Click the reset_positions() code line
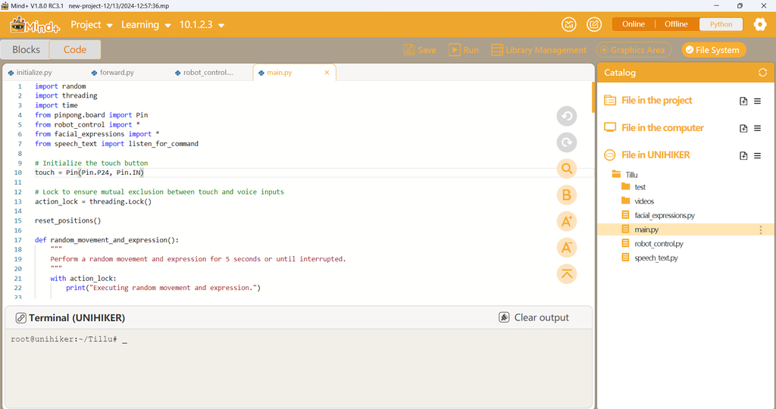Screen dimensions: 776x409 pos(67,220)
